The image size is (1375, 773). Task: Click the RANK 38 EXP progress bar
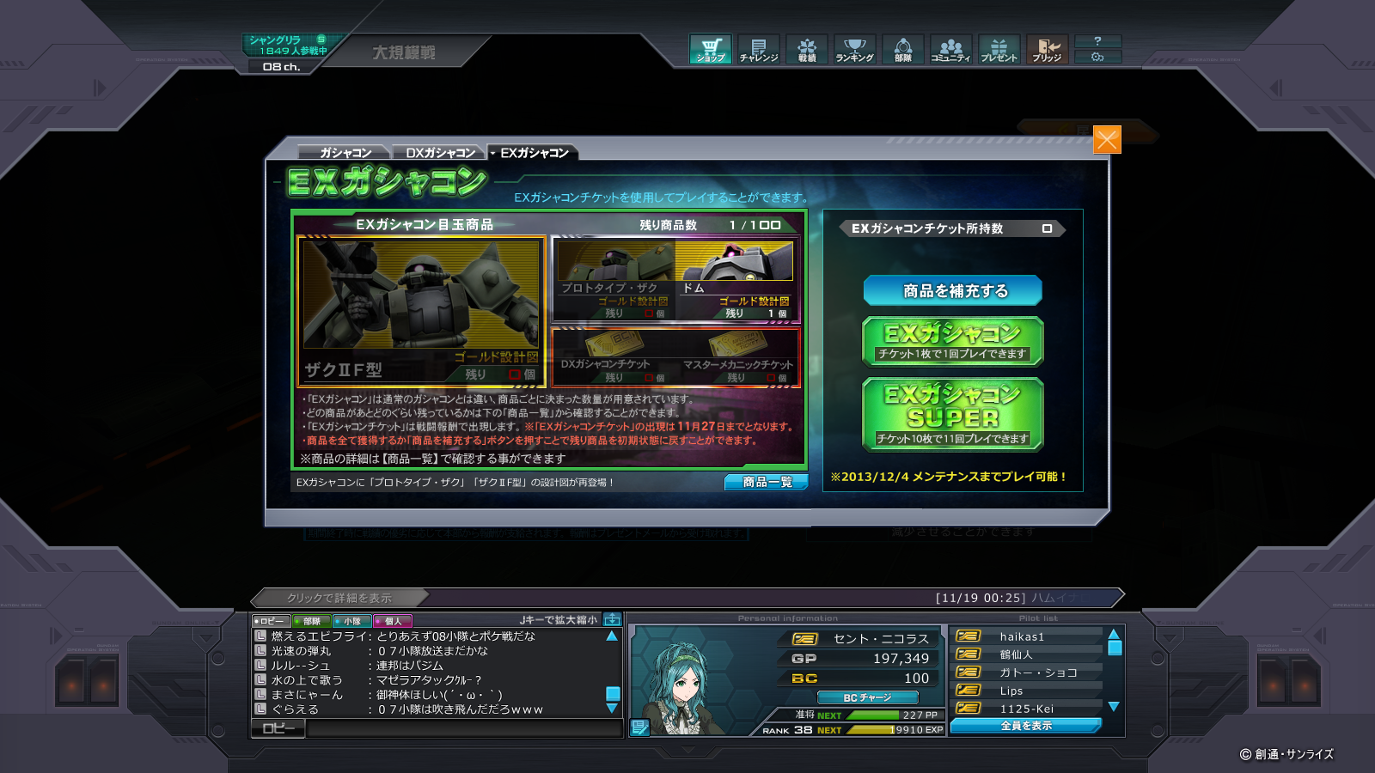894,730
